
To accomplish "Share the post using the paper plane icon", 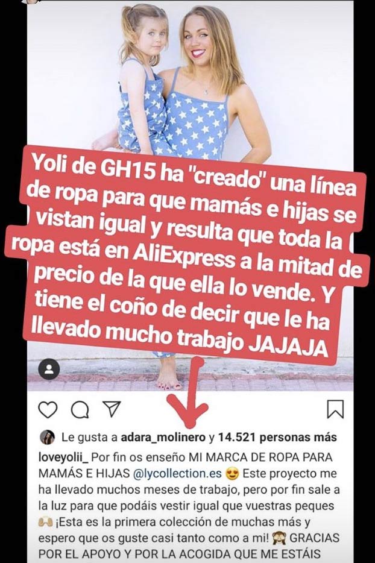I will 112,409.
